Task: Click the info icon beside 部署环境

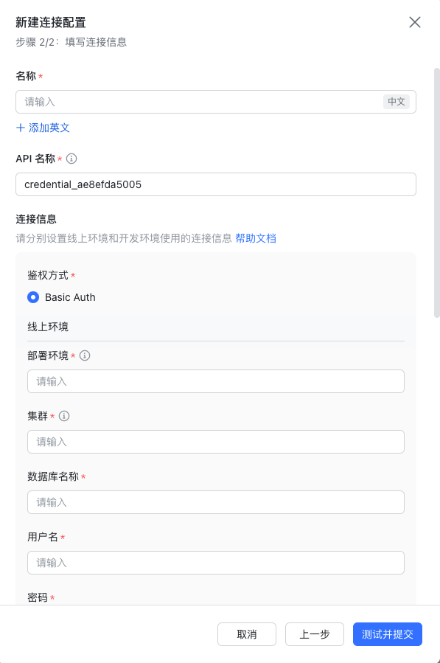Action: tap(85, 355)
